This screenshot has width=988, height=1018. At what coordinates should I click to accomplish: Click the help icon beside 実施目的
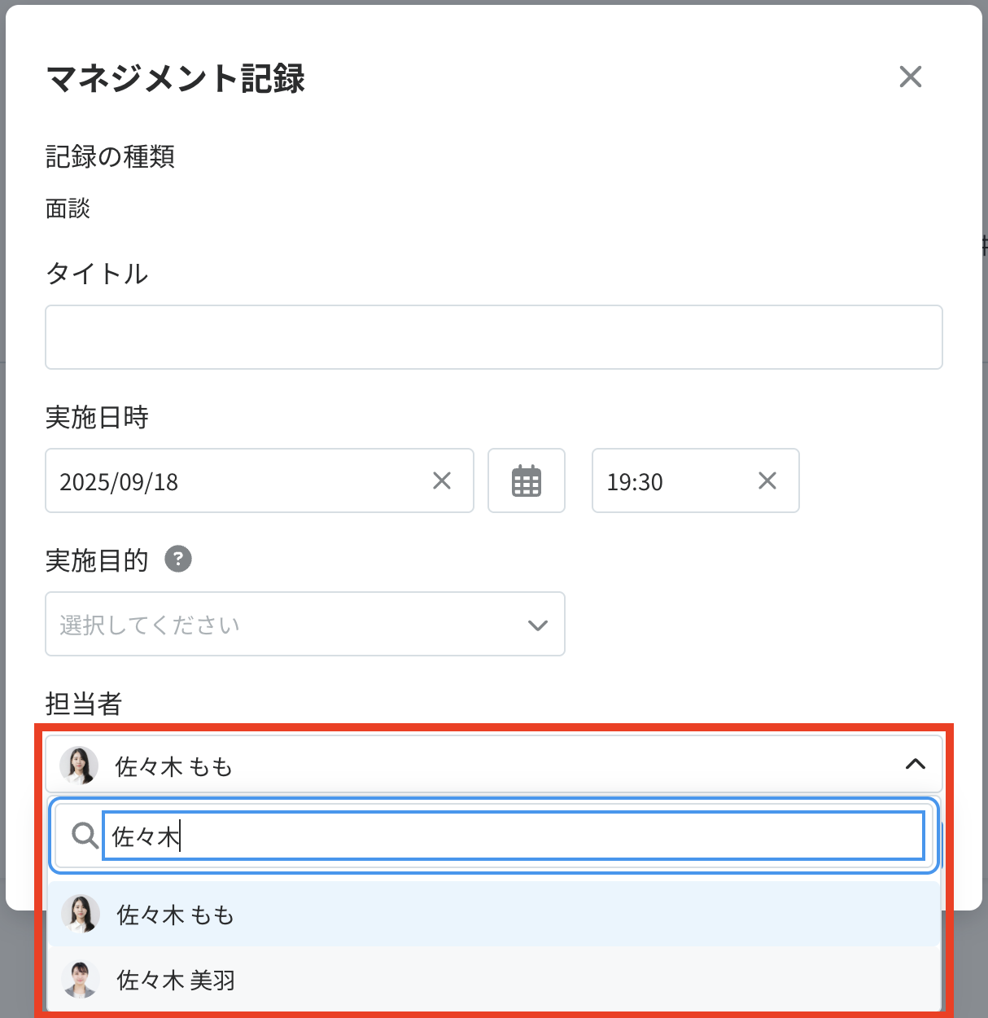178,559
